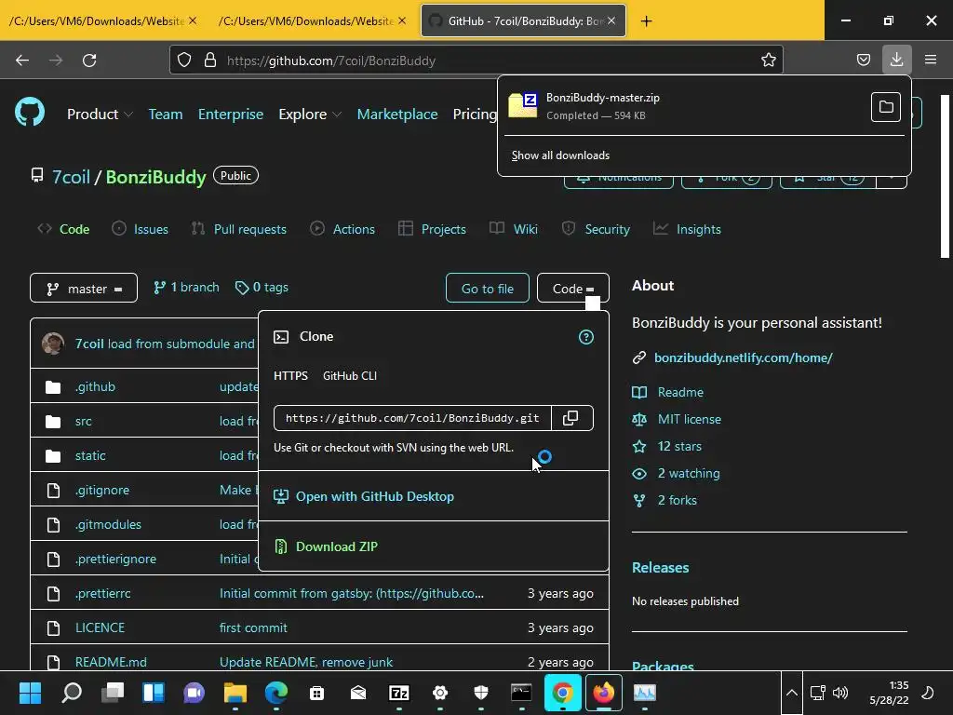Screen dimensions: 953x715
Task: Open clone help question mark icon
Action: click(586, 337)
